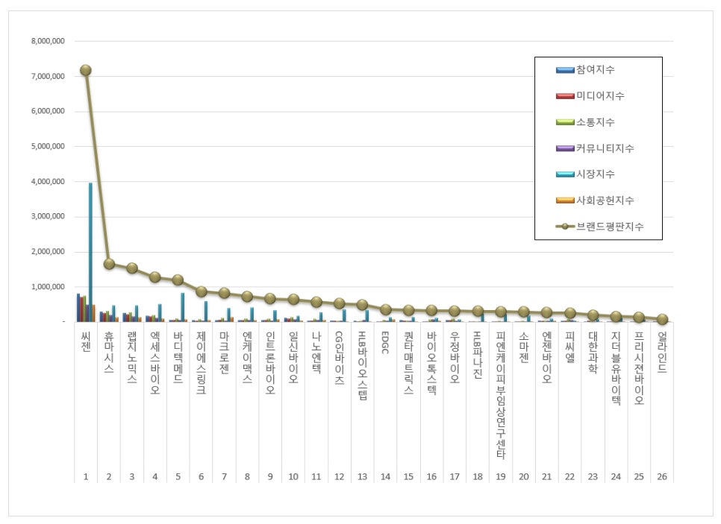Click the 2,000,000 y-axis label
721x524 pixels.
(48, 252)
